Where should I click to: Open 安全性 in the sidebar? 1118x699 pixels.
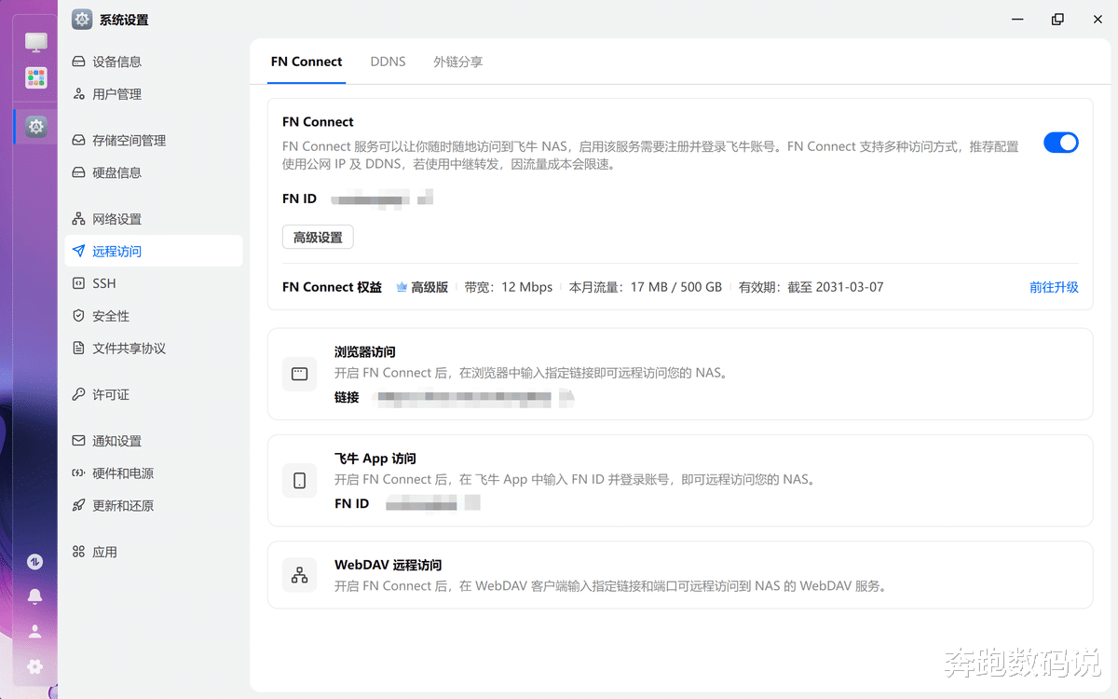tap(154, 316)
